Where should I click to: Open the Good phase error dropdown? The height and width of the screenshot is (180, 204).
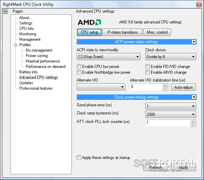pyautogui.click(x=170, y=106)
